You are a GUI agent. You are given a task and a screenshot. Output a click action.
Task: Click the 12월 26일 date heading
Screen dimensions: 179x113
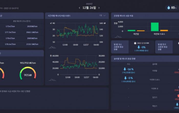[89, 8]
